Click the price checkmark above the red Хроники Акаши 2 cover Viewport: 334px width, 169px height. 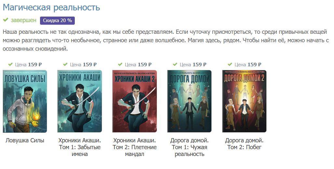pyautogui.click(x=120, y=64)
